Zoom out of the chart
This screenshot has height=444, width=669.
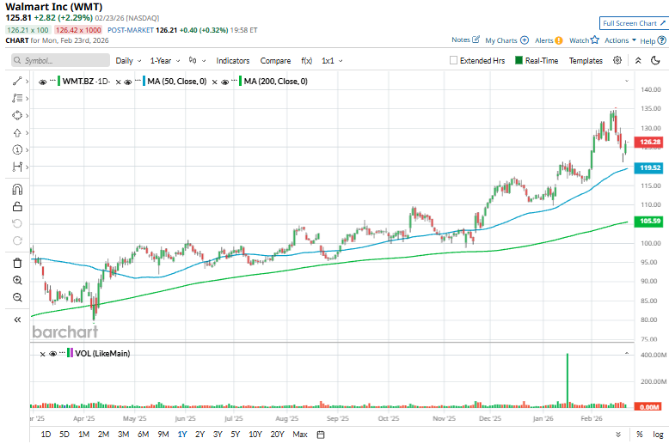click(17, 297)
